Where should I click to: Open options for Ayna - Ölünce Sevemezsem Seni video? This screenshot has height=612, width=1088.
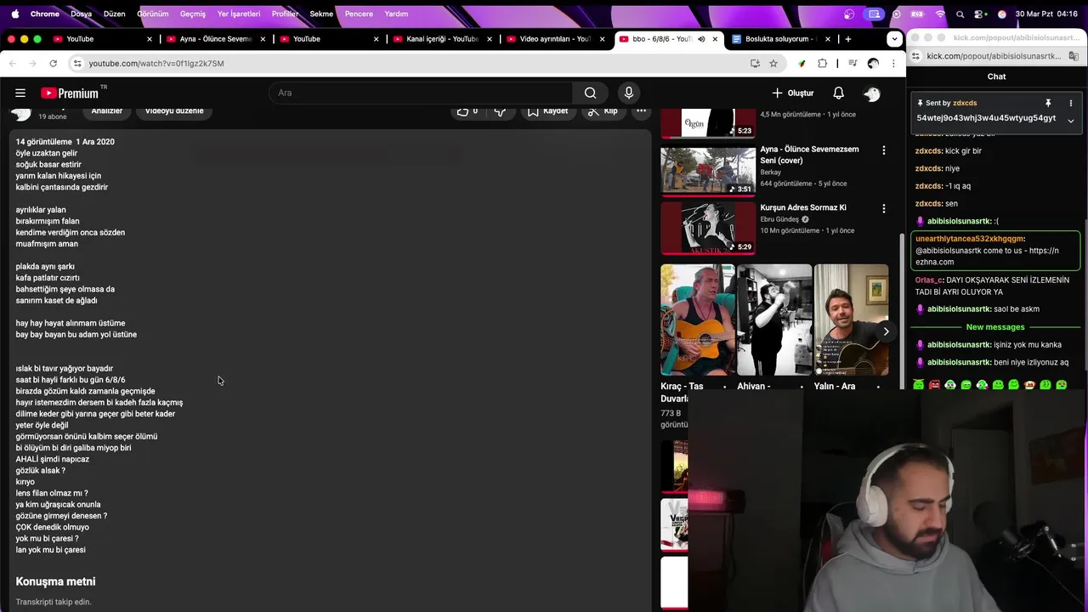(883, 150)
